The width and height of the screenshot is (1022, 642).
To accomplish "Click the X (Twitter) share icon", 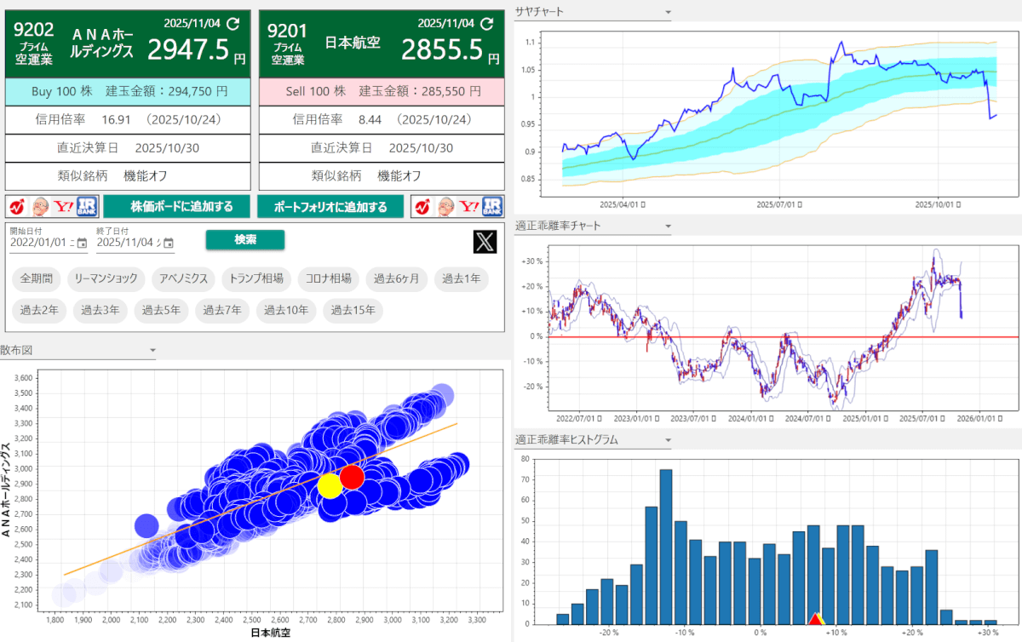I will (x=485, y=242).
